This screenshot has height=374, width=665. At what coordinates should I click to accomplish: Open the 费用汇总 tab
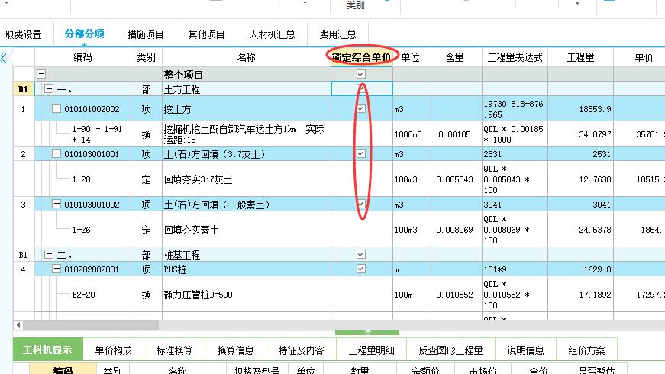coord(337,34)
